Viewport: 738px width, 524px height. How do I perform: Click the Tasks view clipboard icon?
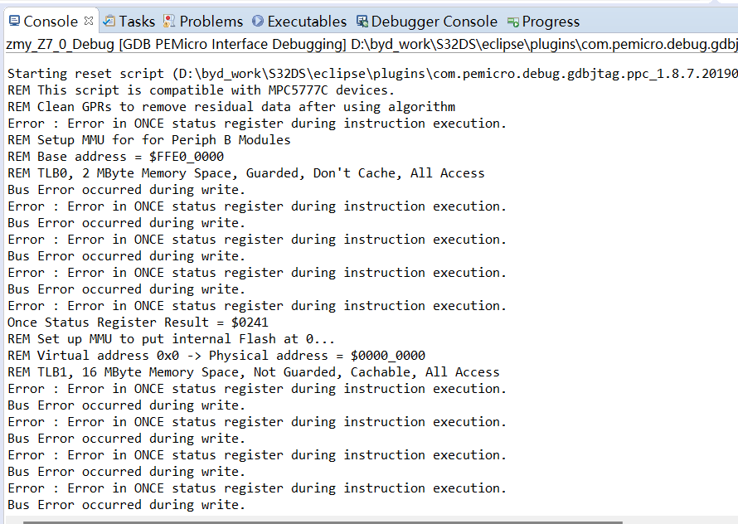point(109,21)
